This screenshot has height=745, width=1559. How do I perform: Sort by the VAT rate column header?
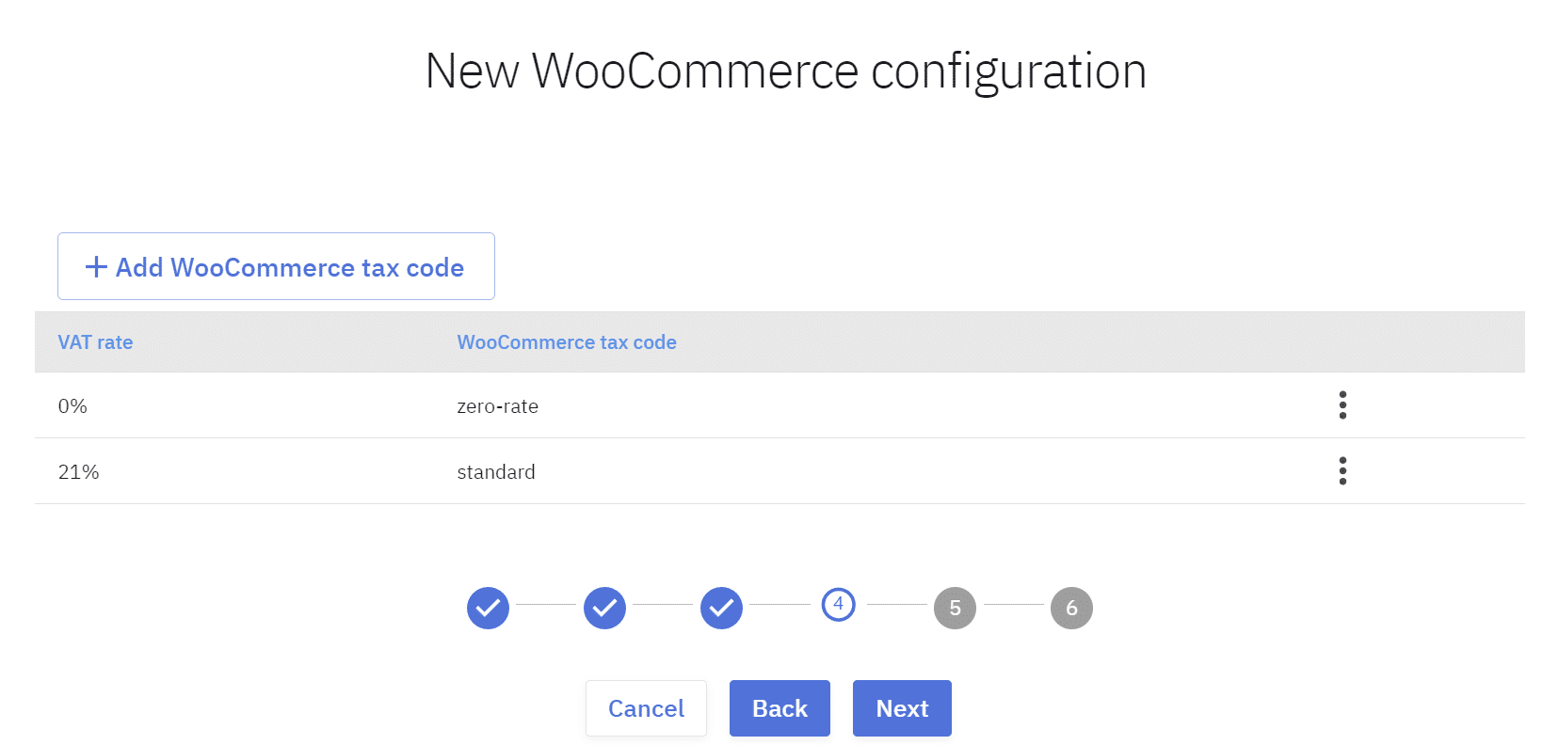(x=95, y=342)
